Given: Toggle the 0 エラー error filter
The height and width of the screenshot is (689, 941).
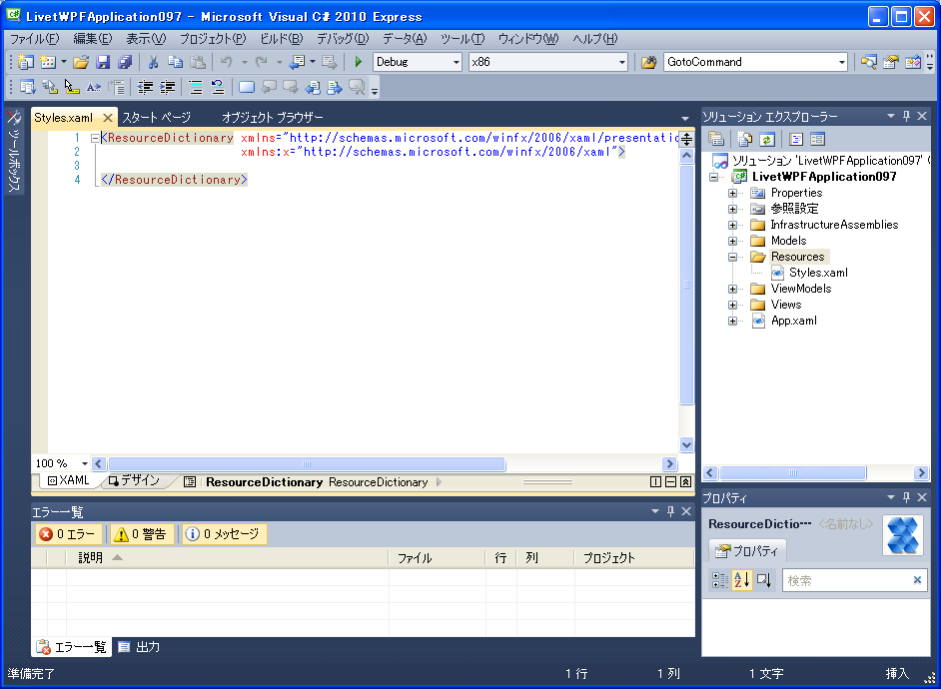Looking at the screenshot, I should (68, 533).
